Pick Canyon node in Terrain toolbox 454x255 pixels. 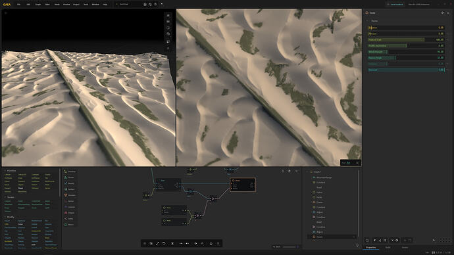(x=7, y=201)
